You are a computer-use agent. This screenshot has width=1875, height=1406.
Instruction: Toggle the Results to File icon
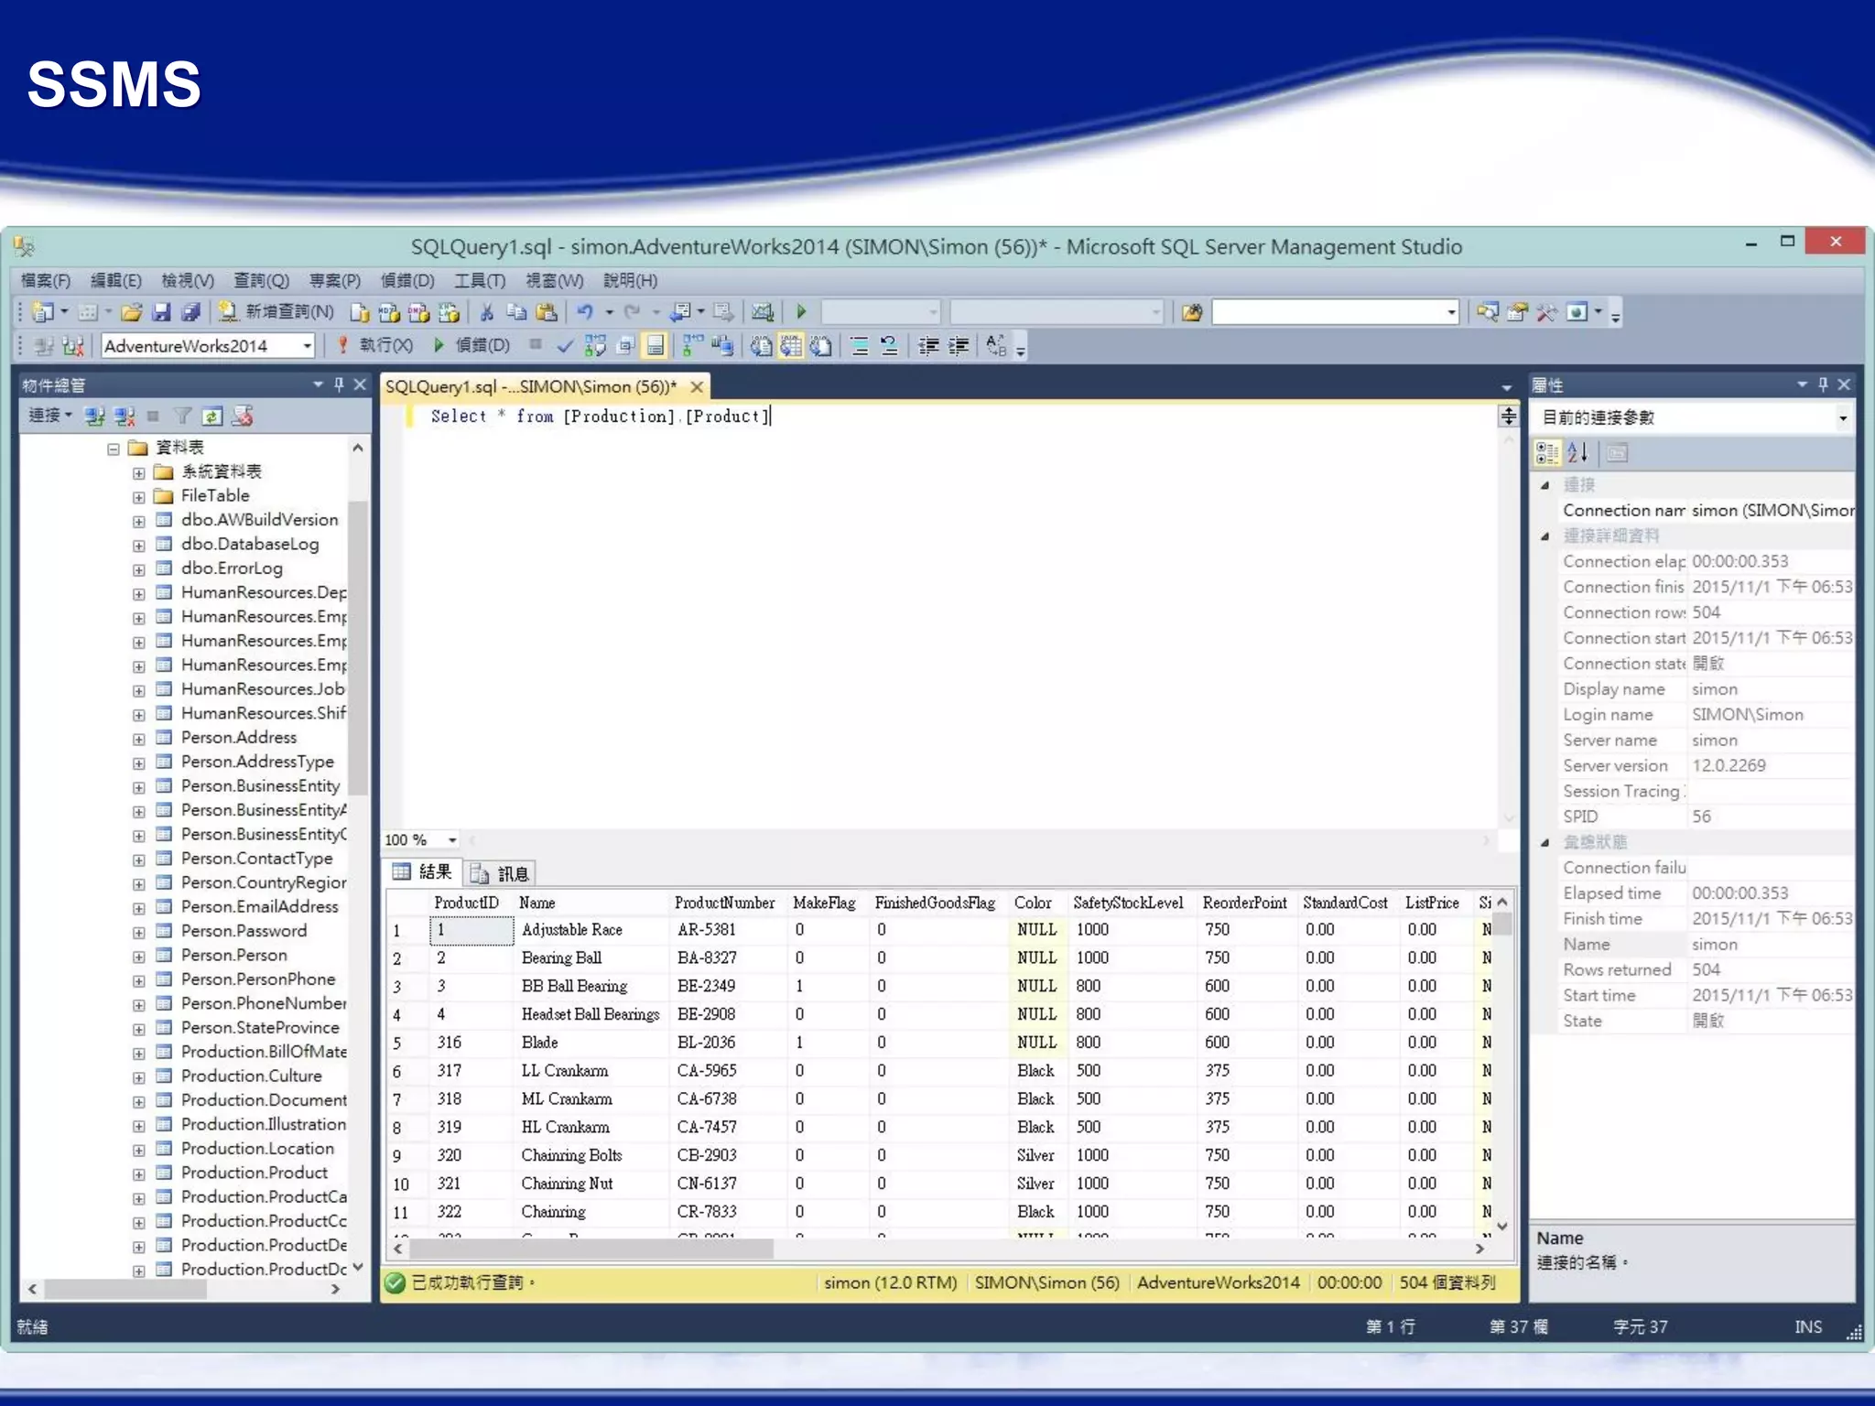(x=821, y=345)
